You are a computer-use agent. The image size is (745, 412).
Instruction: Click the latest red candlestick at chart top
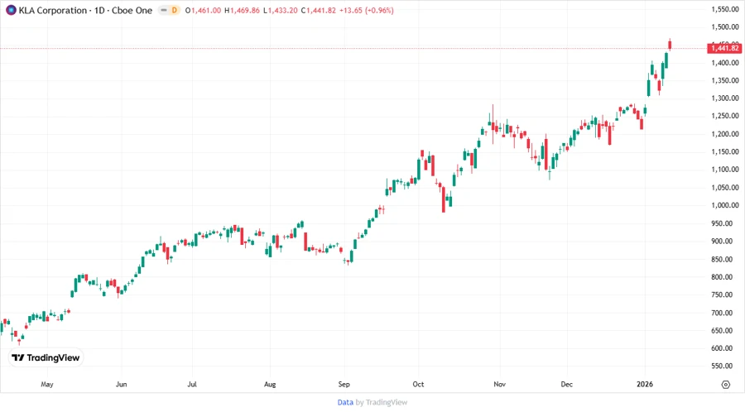(670, 45)
